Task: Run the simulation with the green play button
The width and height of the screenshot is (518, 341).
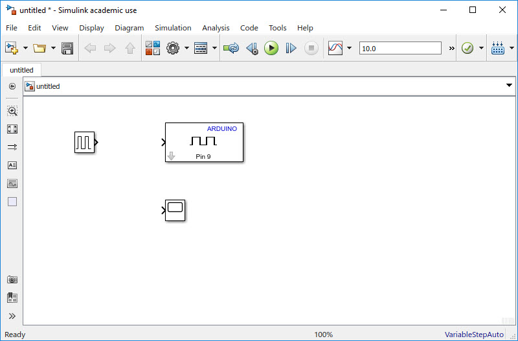Action: pyautogui.click(x=271, y=48)
